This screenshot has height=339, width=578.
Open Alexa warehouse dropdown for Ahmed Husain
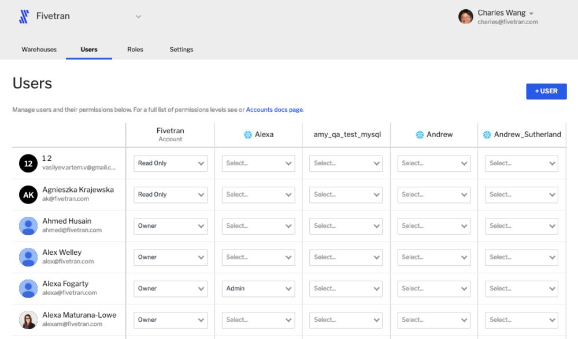(x=258, y=226)
